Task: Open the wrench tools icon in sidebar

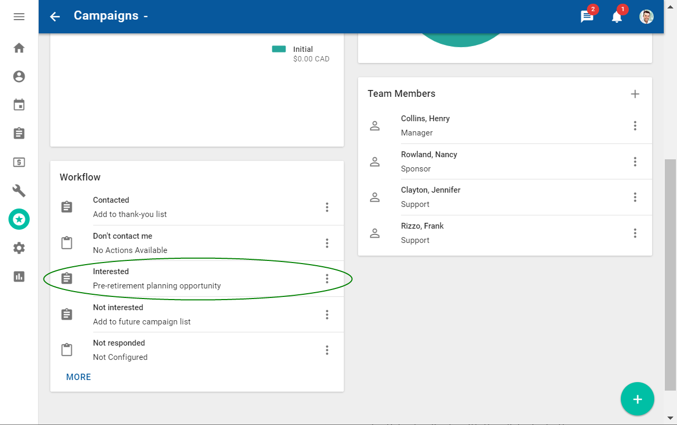Action: point(19,191)
